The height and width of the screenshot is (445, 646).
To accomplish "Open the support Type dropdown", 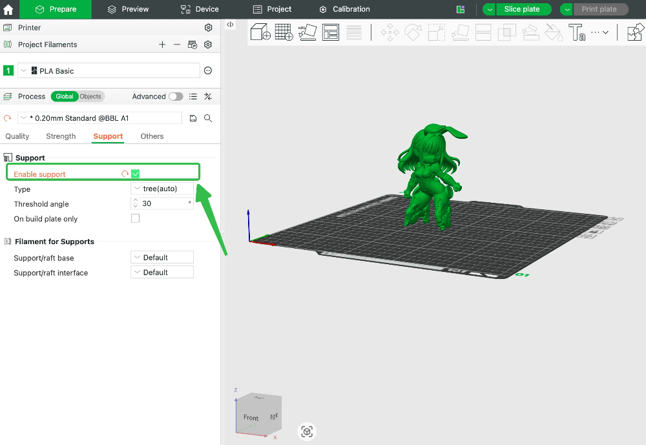I will point(161,189).
